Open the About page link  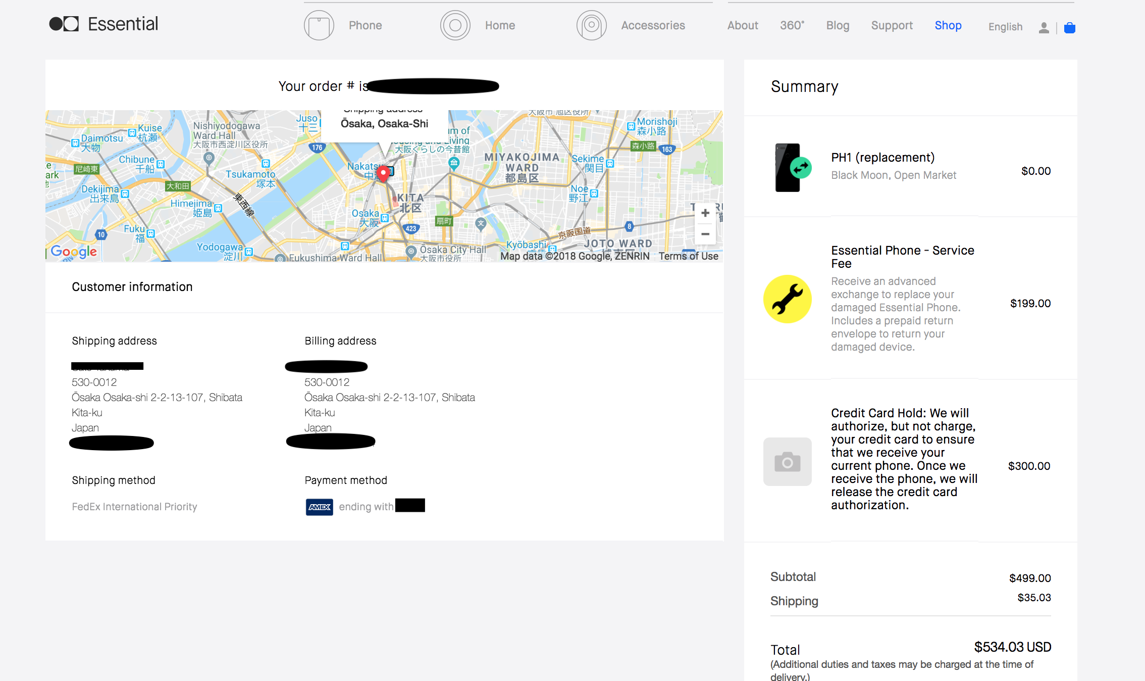[x=743, y=25]
